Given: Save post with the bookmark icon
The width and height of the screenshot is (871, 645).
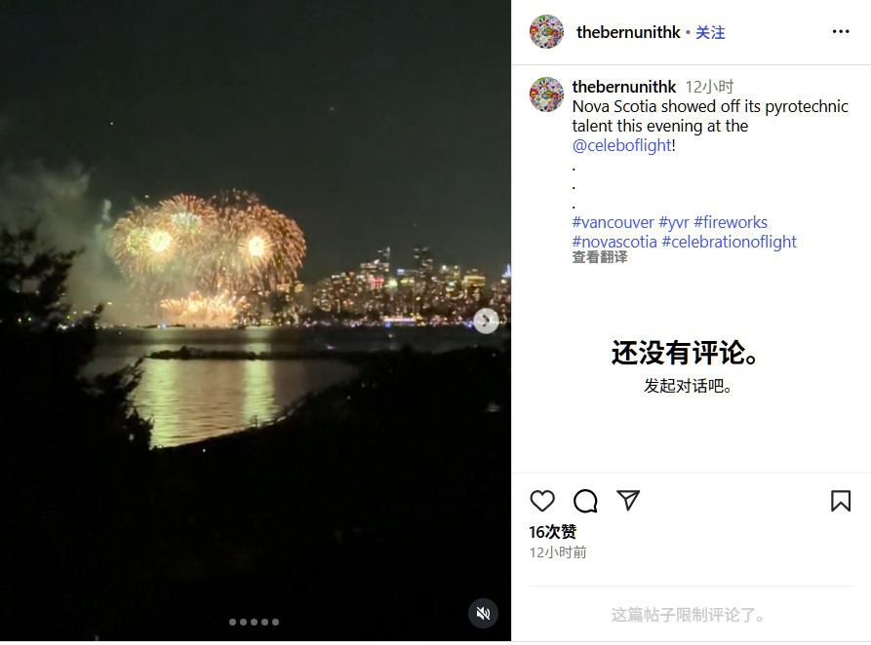Looking at the screenshot, I should (841, 501).
